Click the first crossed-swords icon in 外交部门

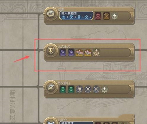(x=88, y=89)
